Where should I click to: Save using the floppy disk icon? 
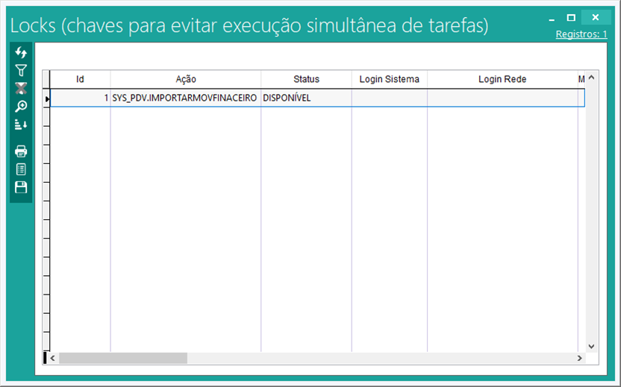21,187
